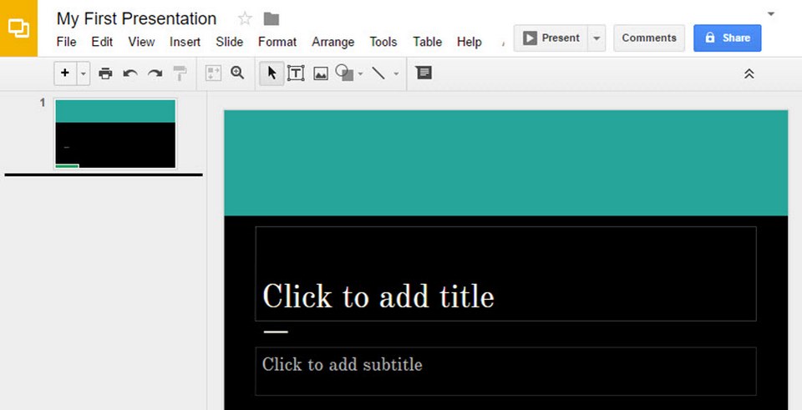
Task: Click the blue Share button
Action: point(727,38)
